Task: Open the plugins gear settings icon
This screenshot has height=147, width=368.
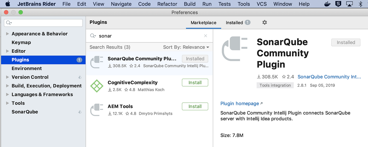Action: [265, 23]
